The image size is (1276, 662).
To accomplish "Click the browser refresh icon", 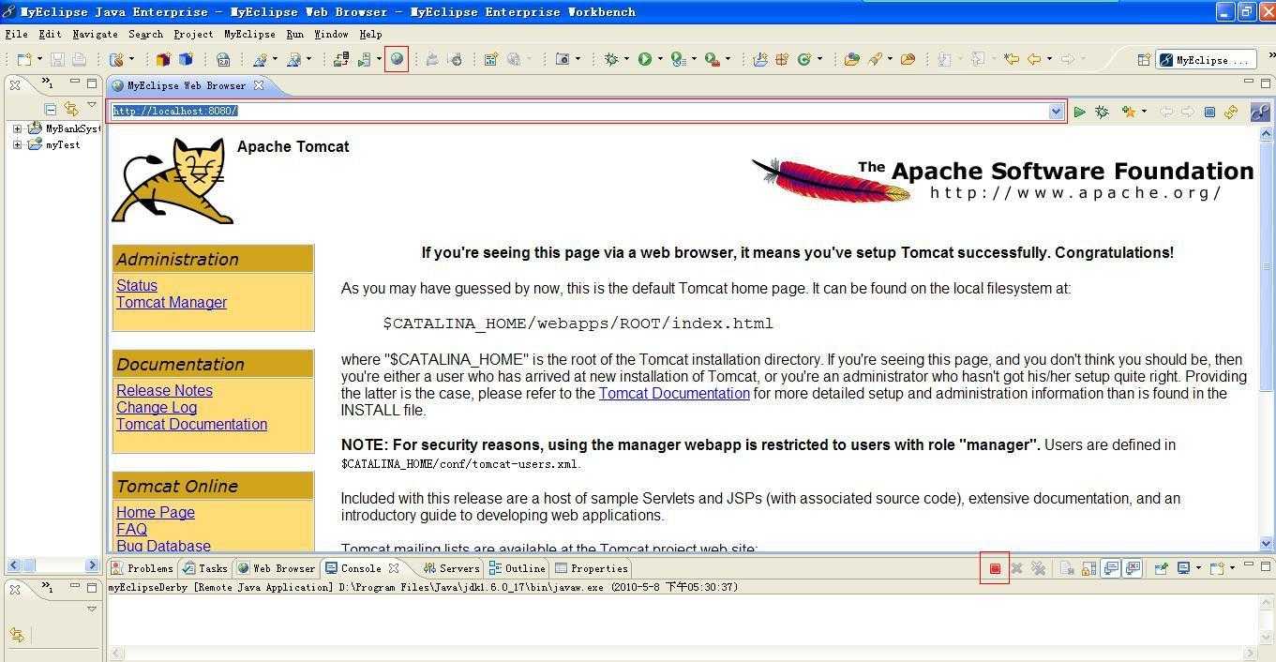I will (1231, 112).
